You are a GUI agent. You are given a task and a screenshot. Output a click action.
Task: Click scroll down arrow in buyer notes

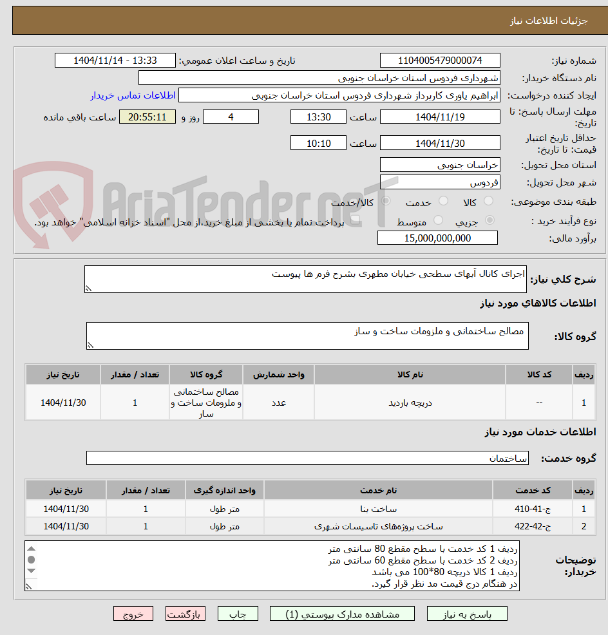[31, 571]
